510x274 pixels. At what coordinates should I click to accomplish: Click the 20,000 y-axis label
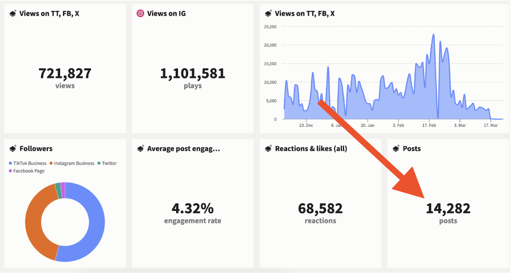click(x=270, y=45)
